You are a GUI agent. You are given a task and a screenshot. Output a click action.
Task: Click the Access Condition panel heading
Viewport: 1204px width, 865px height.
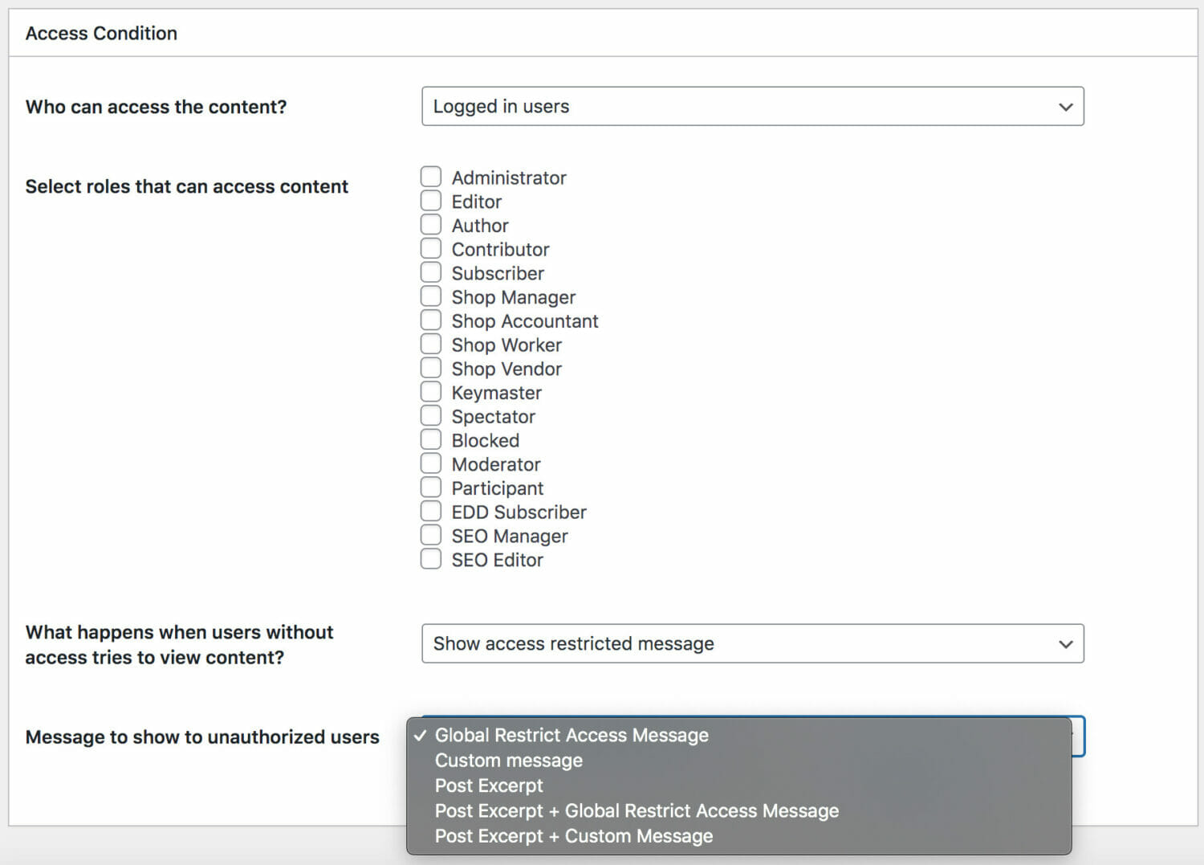[x=101, y=33]
